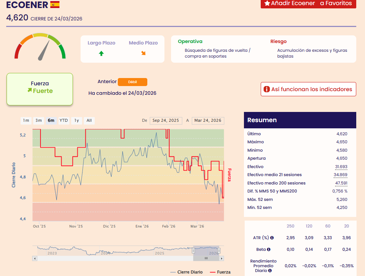Select the 1y chart range

pyautogui.click(x=77, y=120)
